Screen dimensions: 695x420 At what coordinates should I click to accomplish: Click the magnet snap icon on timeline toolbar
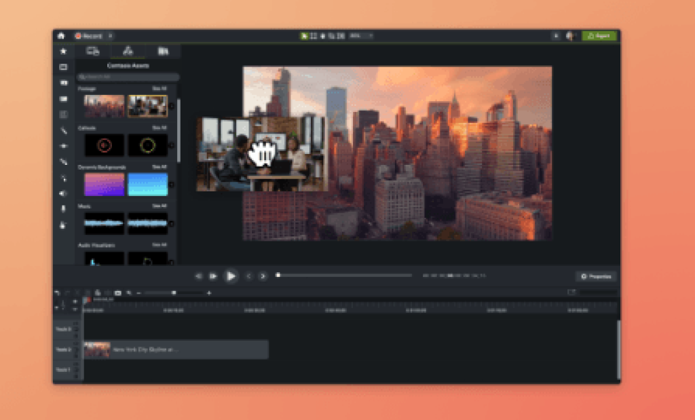[x=128, y=292]
